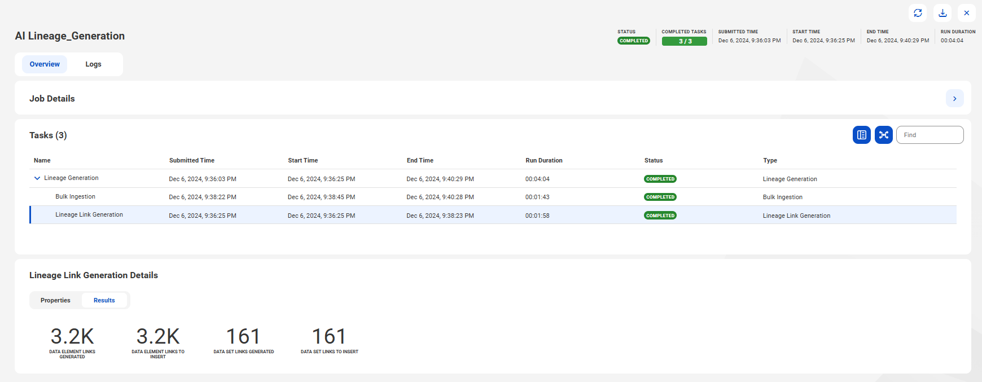Switch to the Properties tab
The image size is (982, 382).
55,300
